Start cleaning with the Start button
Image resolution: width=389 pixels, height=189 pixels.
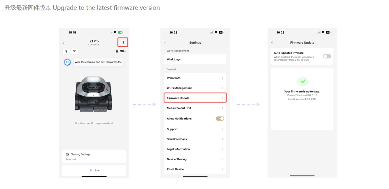click(94, 170)
